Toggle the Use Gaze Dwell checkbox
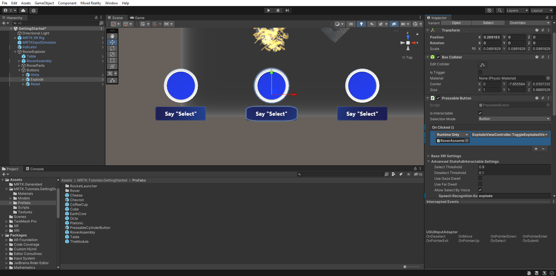This screenshot has width=556, height=276. click(480, 178)
